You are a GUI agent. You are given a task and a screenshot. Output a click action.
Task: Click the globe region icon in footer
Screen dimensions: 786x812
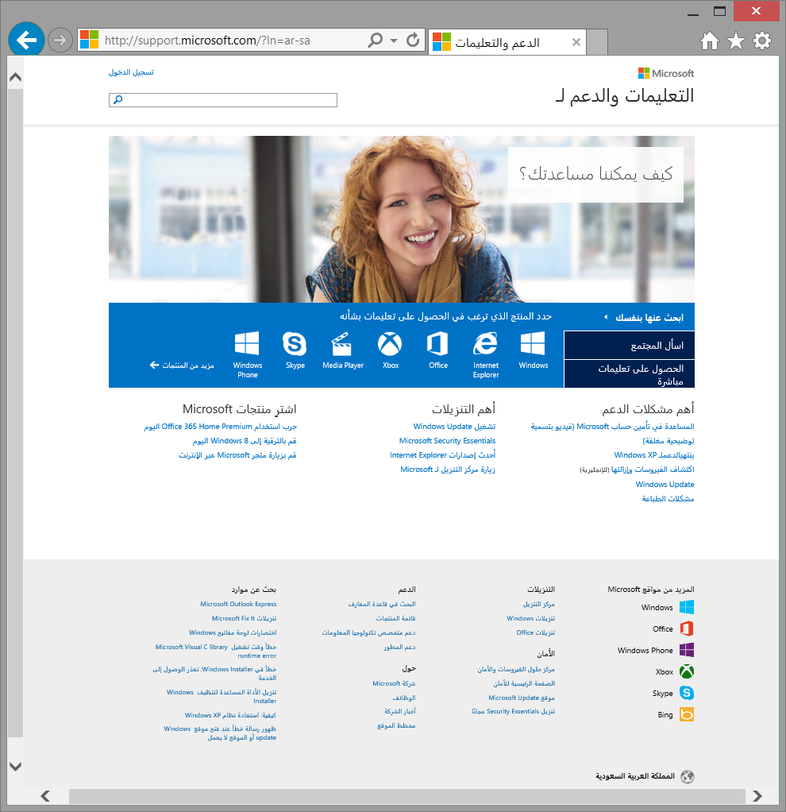(688, 776)
